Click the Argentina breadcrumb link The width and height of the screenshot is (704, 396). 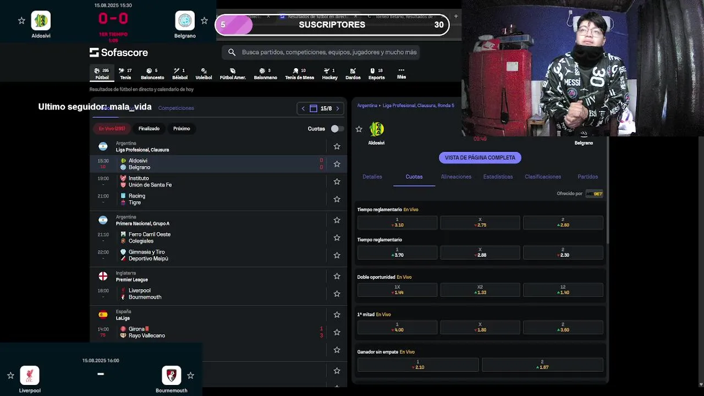[367, 106]
